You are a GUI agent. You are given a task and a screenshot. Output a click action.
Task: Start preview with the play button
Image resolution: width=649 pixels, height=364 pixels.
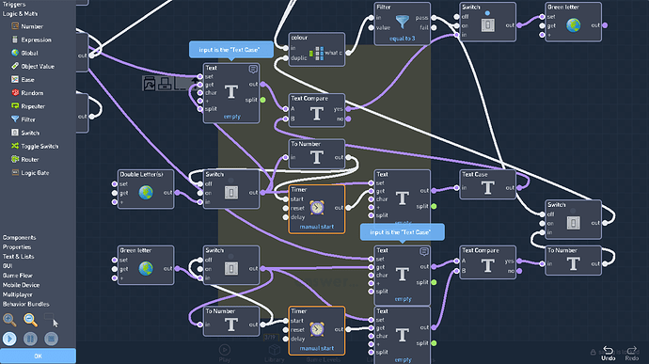[9, 339]
